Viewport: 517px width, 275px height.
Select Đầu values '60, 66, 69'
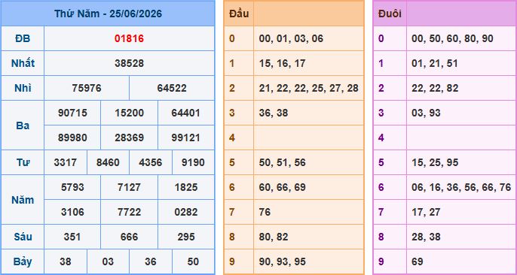[282, 187]
